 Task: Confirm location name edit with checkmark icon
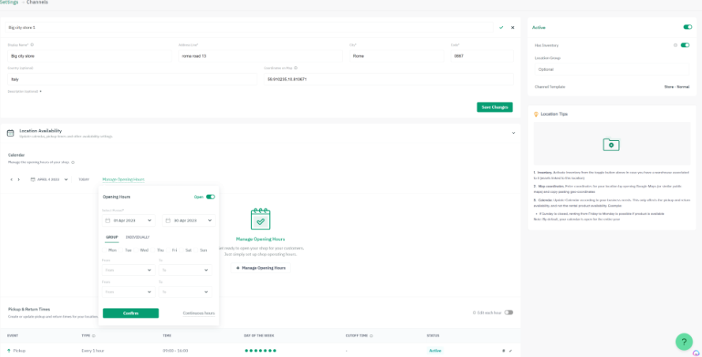[x=501, y=28]
